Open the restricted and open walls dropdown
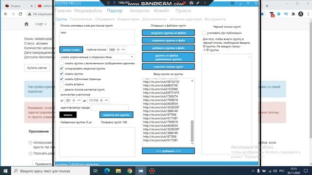This screenshot has width=312, height=175. [x=97, y=57]
